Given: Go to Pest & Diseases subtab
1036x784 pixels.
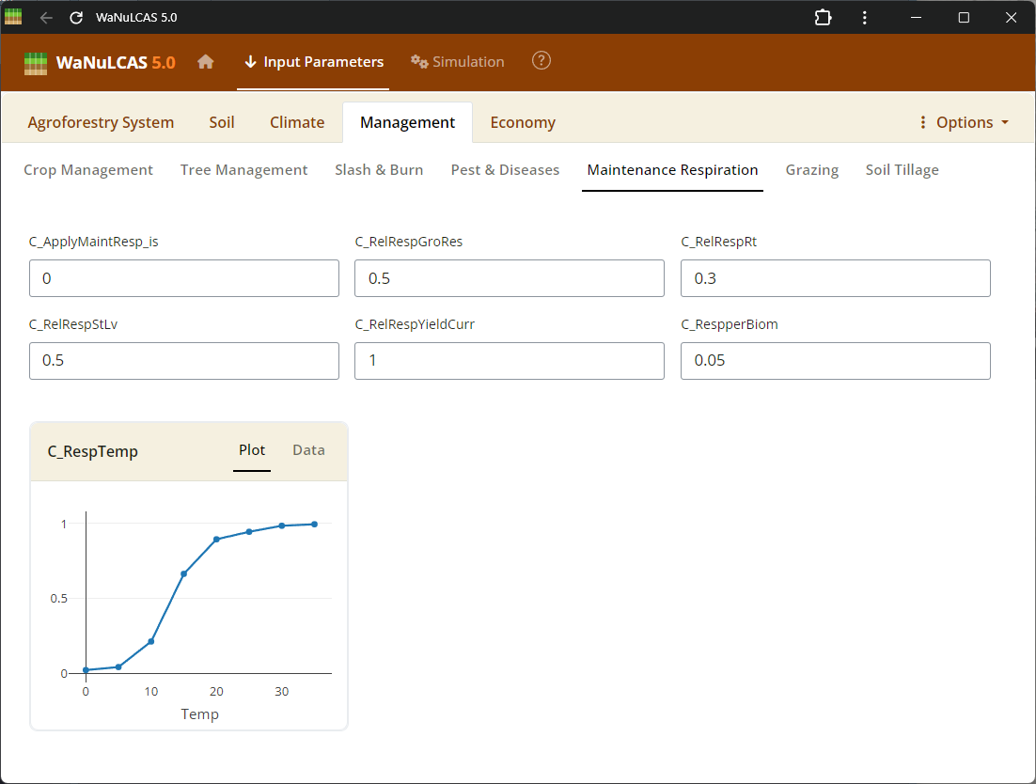Looking at the screenshot, I should coord(505,170).
